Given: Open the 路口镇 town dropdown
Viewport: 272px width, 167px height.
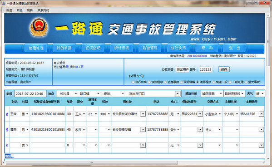Looking at the screenshot, I should (x=89, y=93).
